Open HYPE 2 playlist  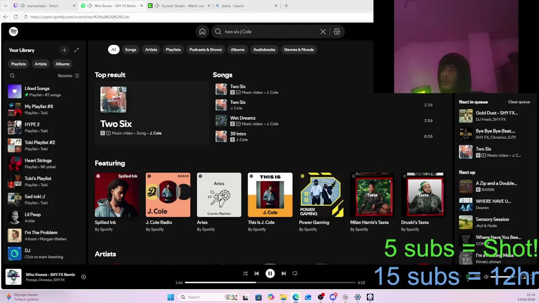[44, 128]
